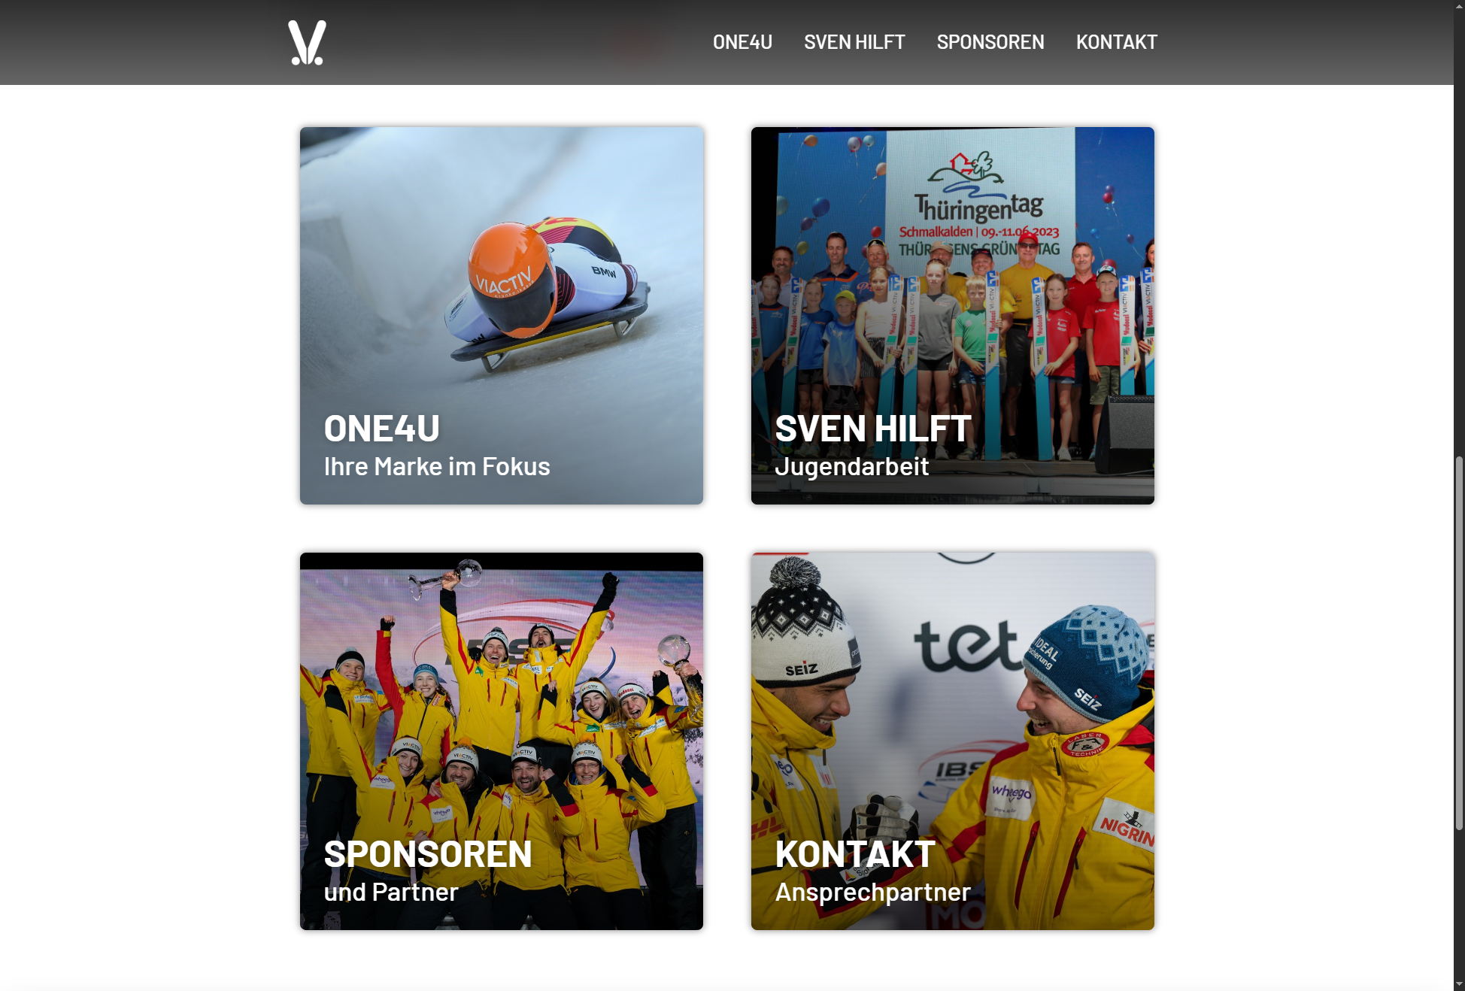This screenshot has width=1465, height=991.
Task: Open ONE4U in the top navigation
Action: (x=742, y=42)
